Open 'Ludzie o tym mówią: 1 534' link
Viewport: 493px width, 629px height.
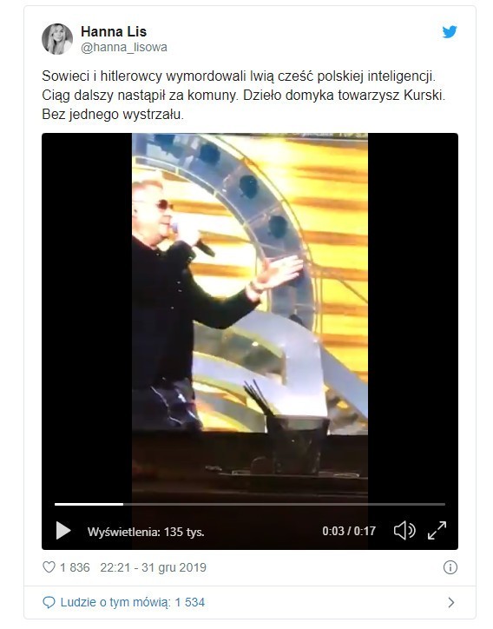(x=133, y=602)
